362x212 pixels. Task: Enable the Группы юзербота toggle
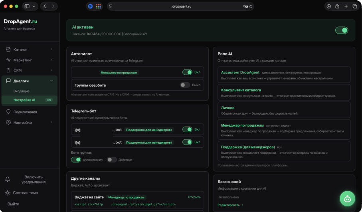pos(185,85)
